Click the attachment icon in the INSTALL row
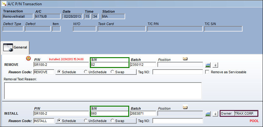The image size is (263, 127). (215, 114)
